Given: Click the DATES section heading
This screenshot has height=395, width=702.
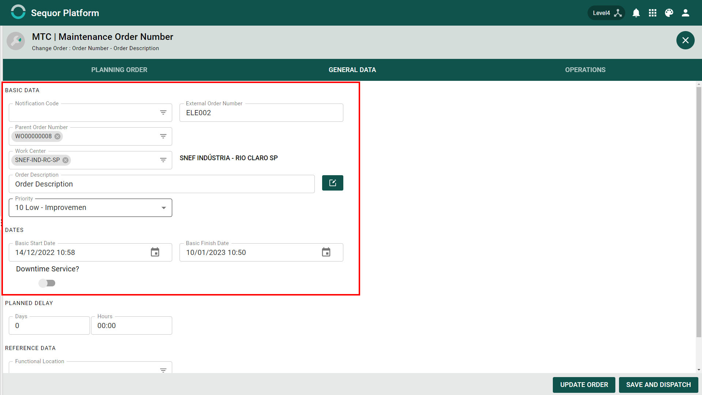Looking at the screenshot, I should tap(14, 230).
